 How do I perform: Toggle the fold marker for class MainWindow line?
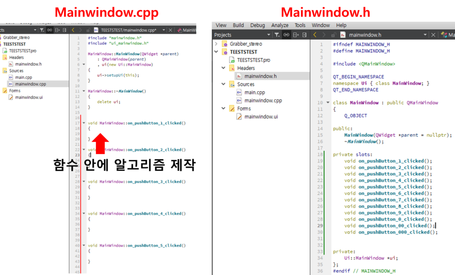[328, 103]
